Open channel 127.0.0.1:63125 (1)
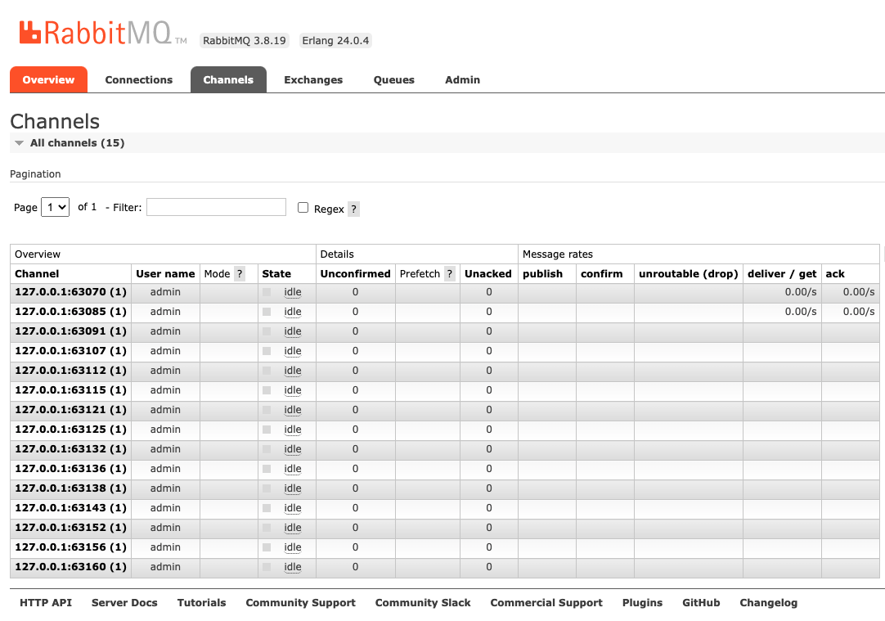 [70, 430]
